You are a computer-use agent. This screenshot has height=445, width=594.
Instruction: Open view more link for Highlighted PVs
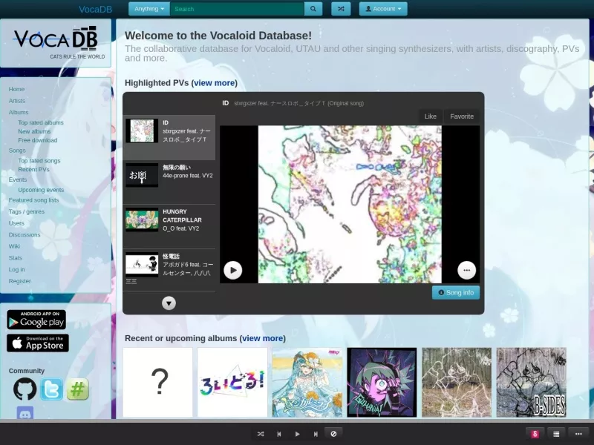[x=215, y=83]
